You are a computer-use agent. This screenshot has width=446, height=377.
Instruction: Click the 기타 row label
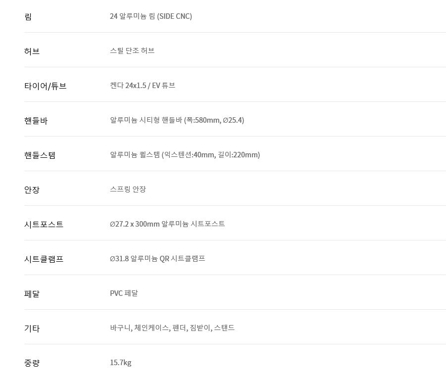tap(32, 329)
